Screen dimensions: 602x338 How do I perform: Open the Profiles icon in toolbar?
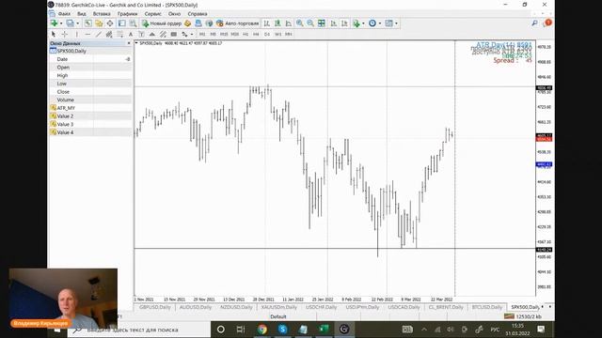tap(70, 23)
